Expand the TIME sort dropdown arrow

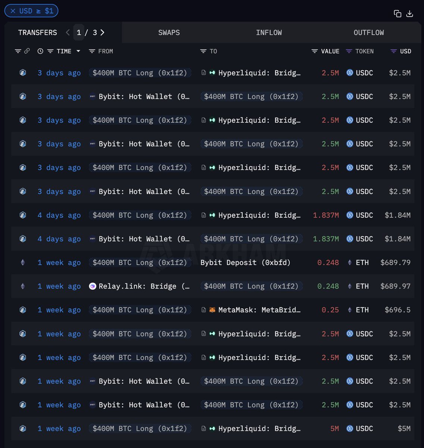click(x=78, y=51)
